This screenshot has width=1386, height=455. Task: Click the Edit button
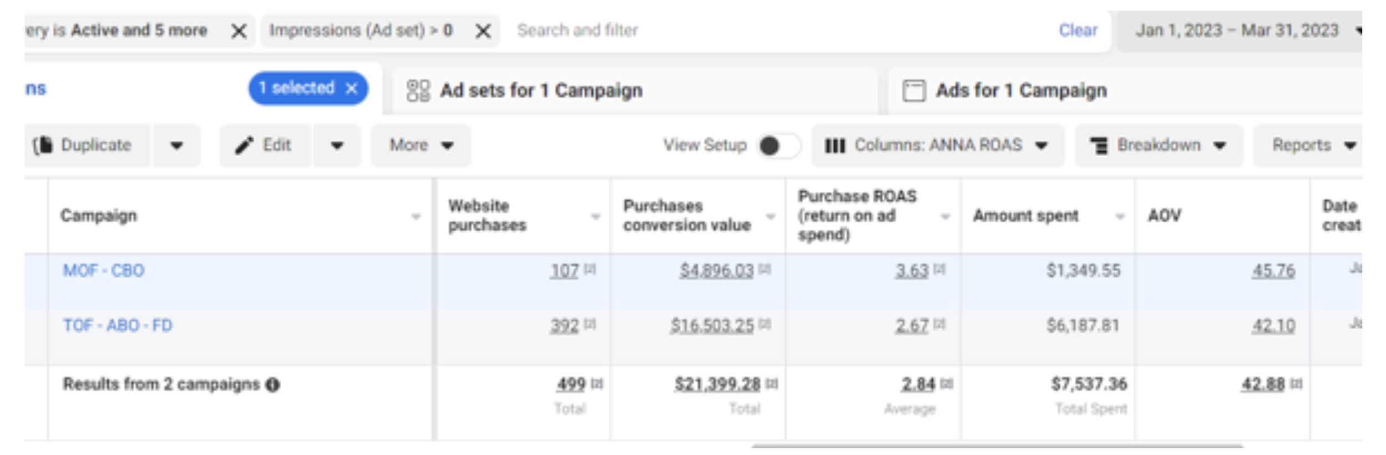coord(266,146)
